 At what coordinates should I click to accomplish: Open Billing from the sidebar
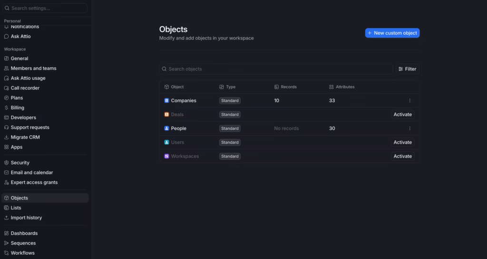coord(17,108)
